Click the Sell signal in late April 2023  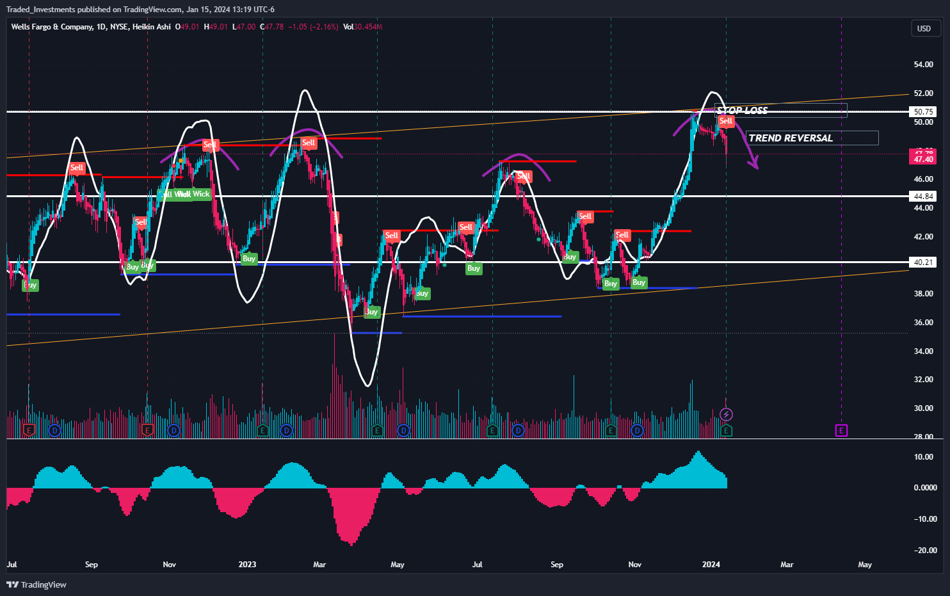(392, 236)
